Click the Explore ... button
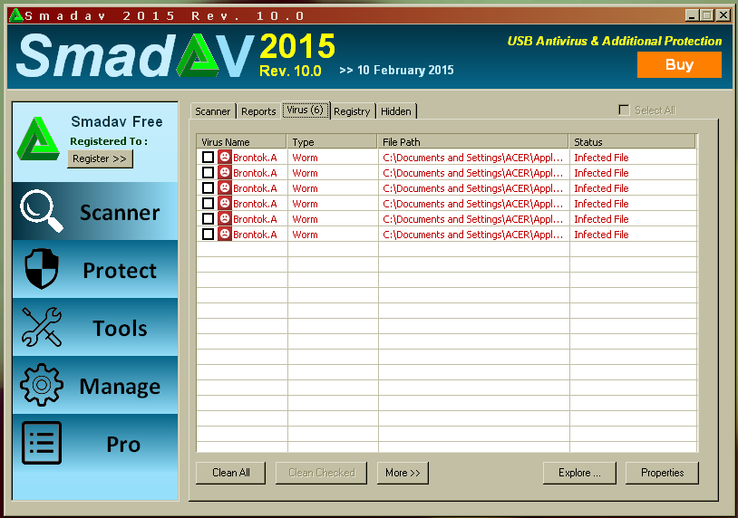The image size is (738, 518). [579, 473]
